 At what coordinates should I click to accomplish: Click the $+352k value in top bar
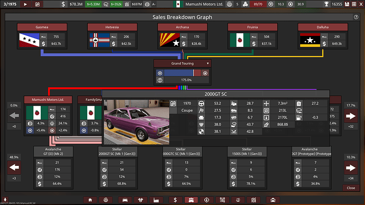pos(116,4)
